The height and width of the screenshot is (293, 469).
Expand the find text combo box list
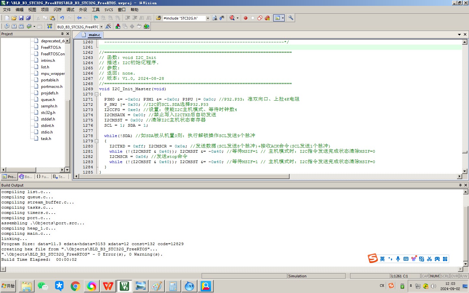[208, 18]
